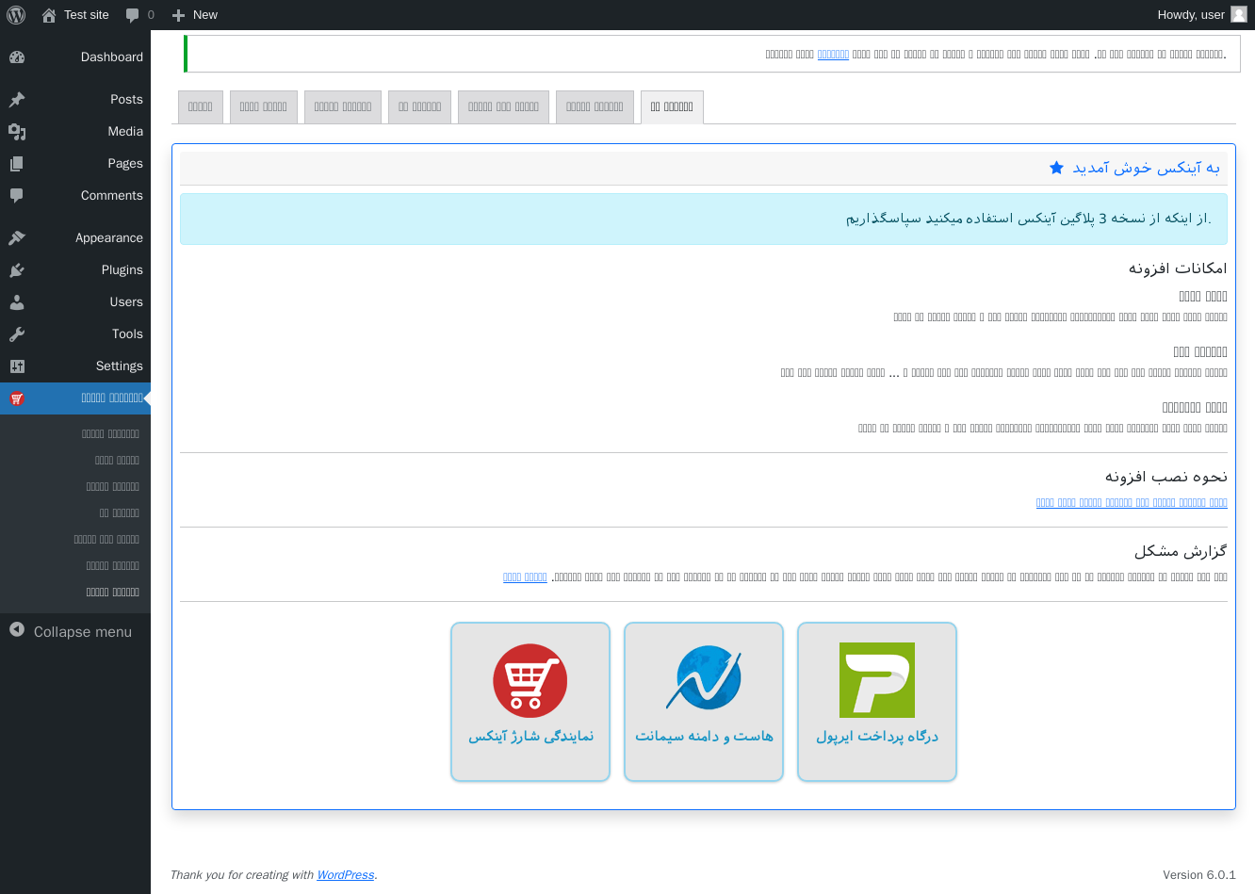The width and height of the screenshot is (1255, 894).
Task: Open Media via its sidebar icon
Action: [17, 132]
